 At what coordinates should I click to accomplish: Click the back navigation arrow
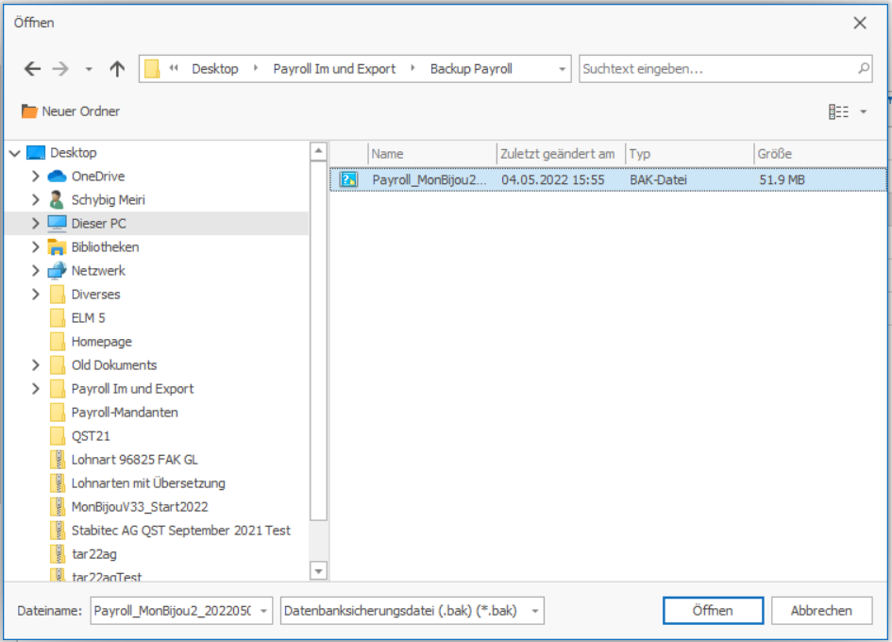click(32, 69)
